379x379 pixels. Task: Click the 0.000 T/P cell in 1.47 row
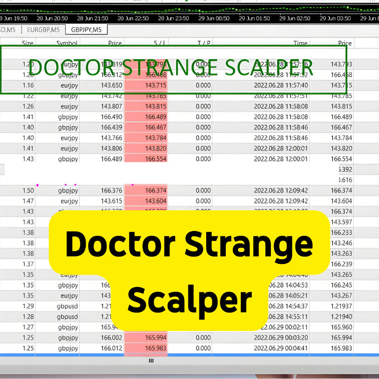(x=203, y=201)
